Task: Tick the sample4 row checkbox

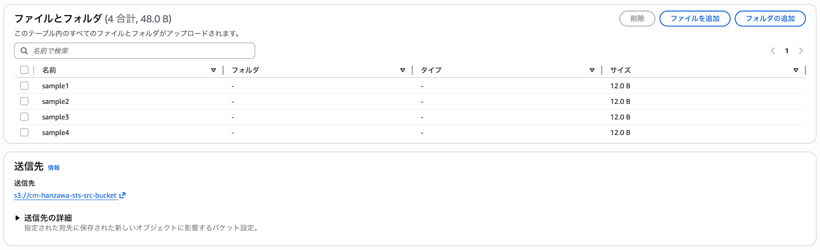Action: (24, 132)
